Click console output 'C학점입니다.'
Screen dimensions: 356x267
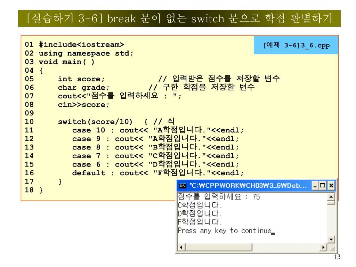tap(200, 205)
